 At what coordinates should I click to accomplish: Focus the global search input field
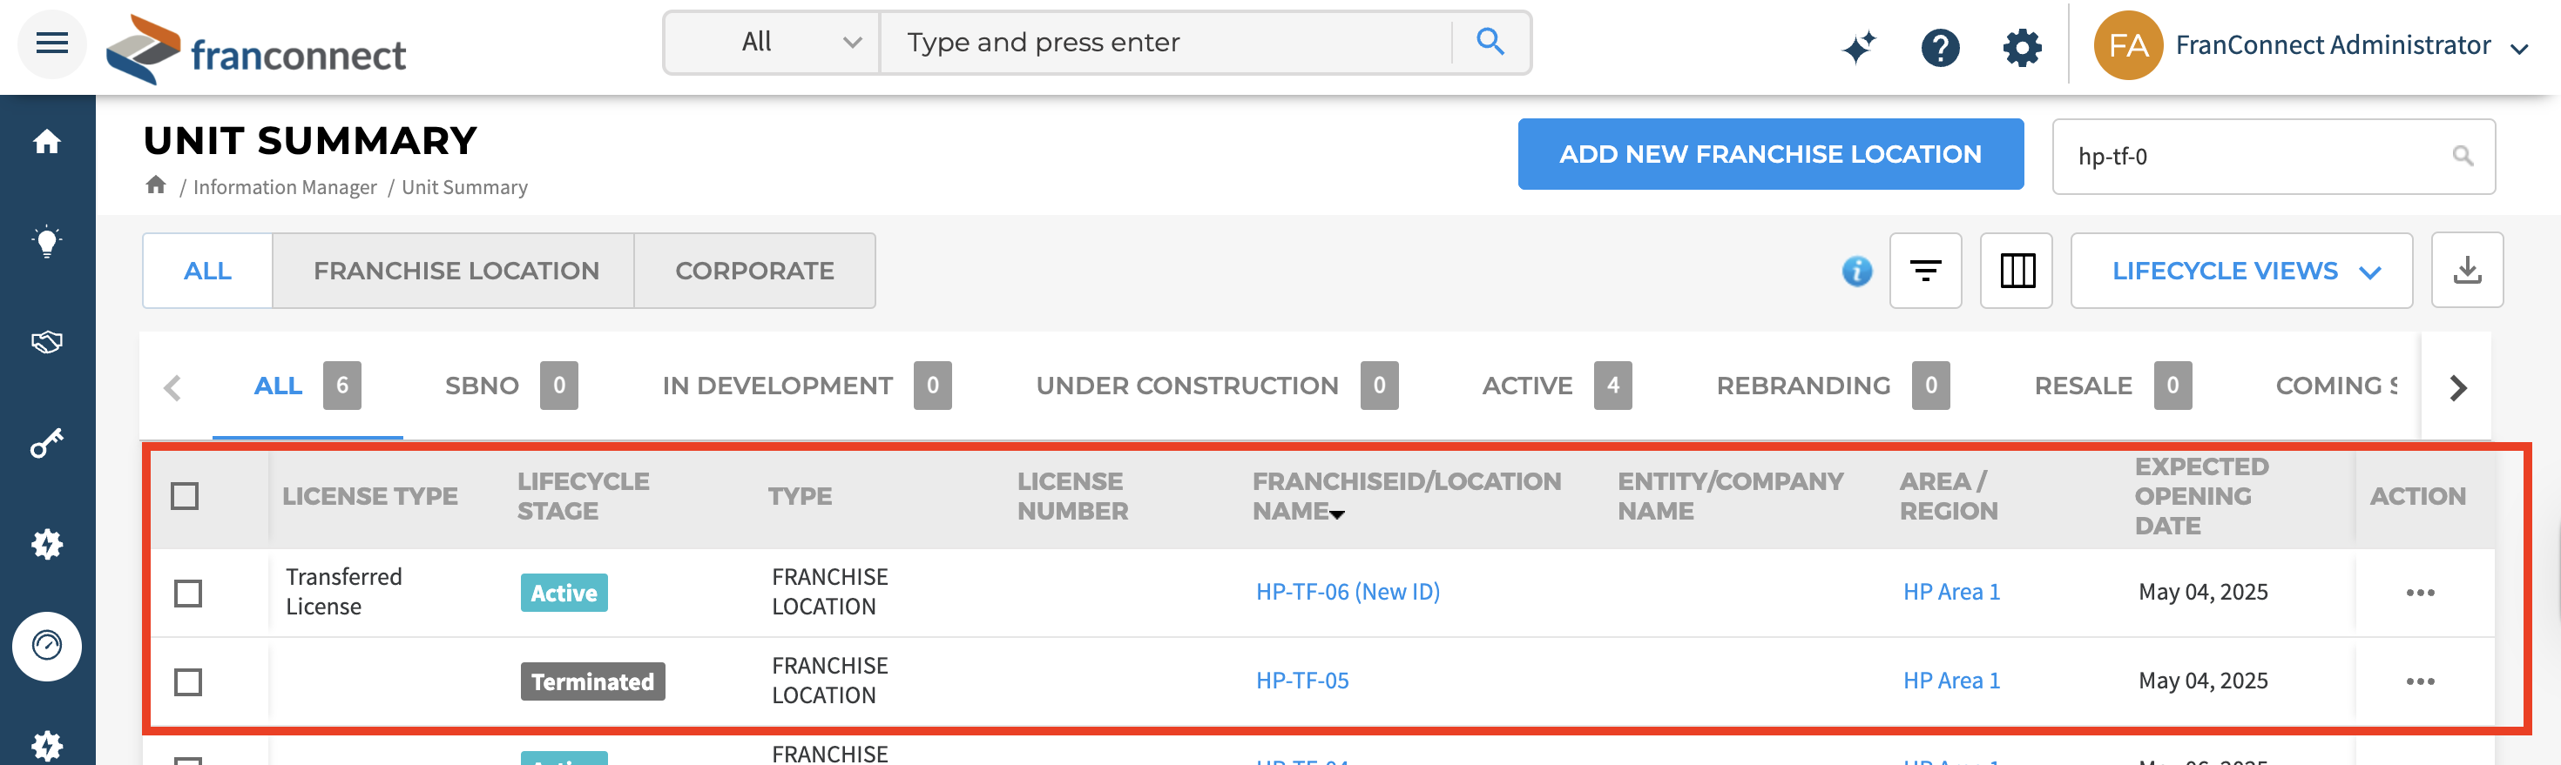click(x=1166, y=43)
